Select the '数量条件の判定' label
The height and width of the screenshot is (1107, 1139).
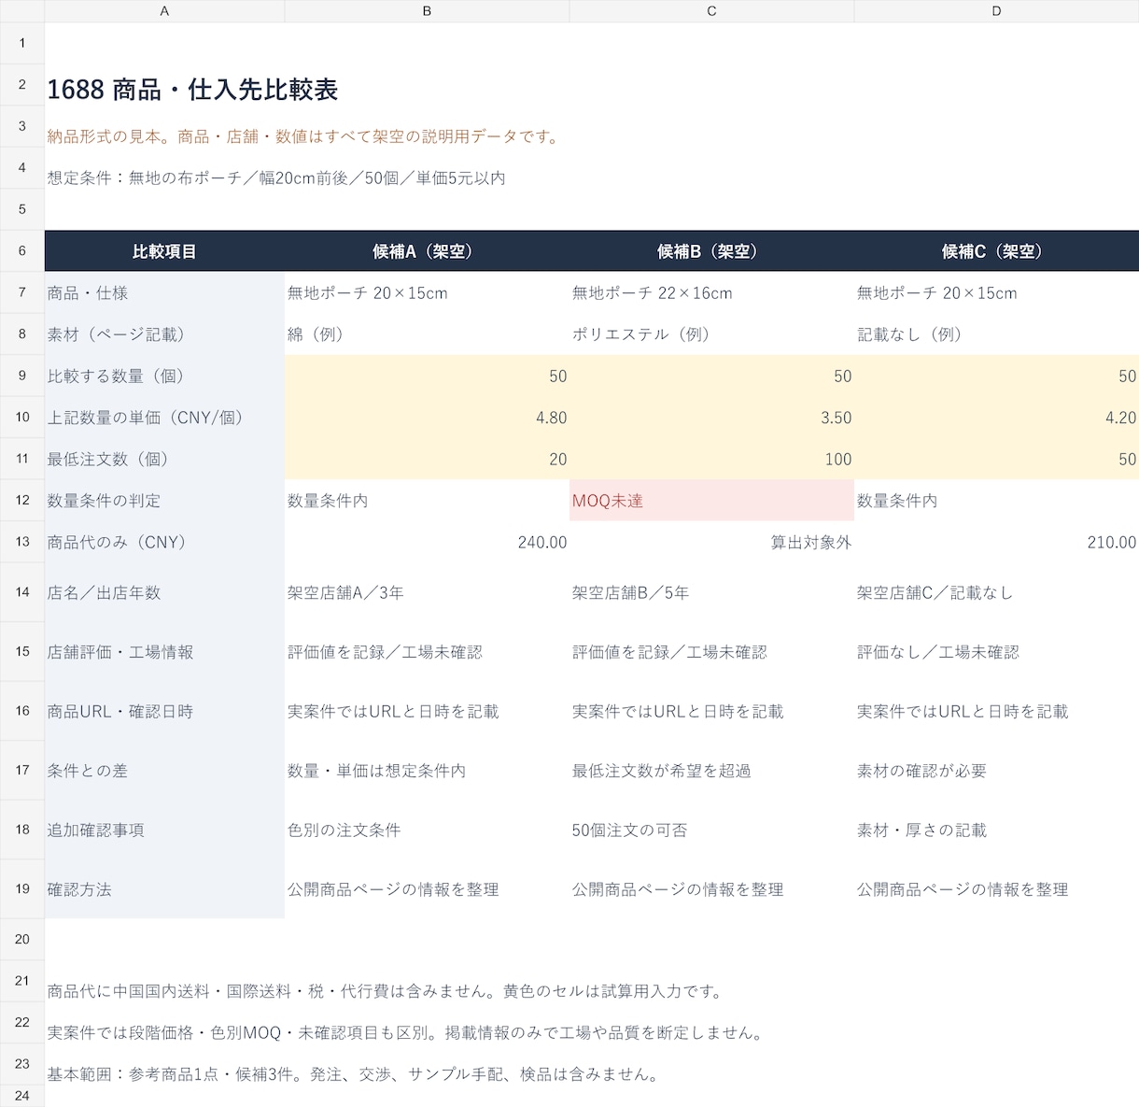(x=164, y=500)
